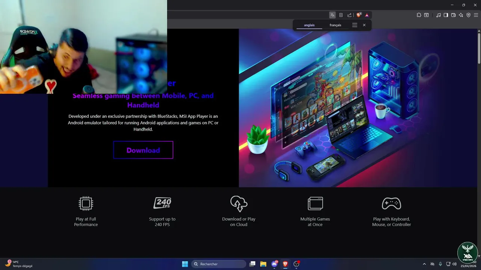
Task: Open Task View on taskbar
Action: click(253, 264)
